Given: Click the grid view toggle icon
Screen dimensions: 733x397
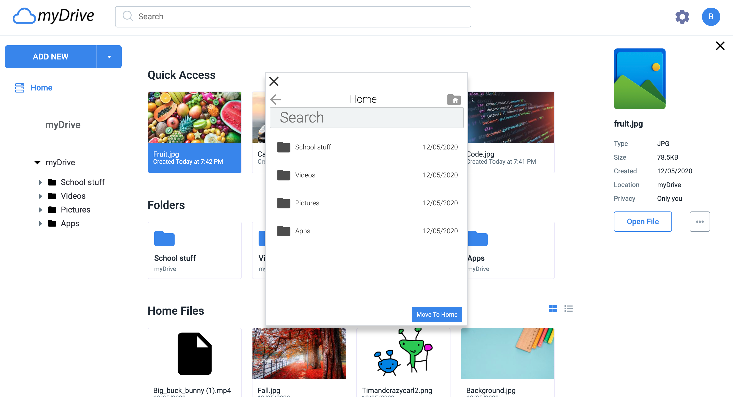Looking at the screenshot, I should (553, 308).
